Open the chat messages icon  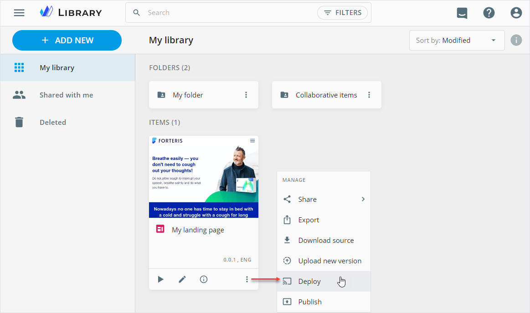pyautogui.click(x=462, y=13)
